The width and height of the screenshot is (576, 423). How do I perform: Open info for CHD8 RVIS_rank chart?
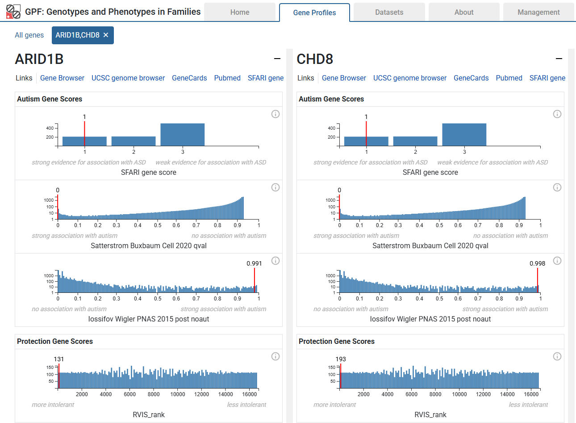[x=557, y=356]
